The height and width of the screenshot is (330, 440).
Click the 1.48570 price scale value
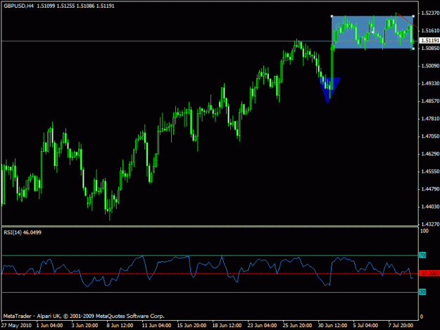[430, 101]
